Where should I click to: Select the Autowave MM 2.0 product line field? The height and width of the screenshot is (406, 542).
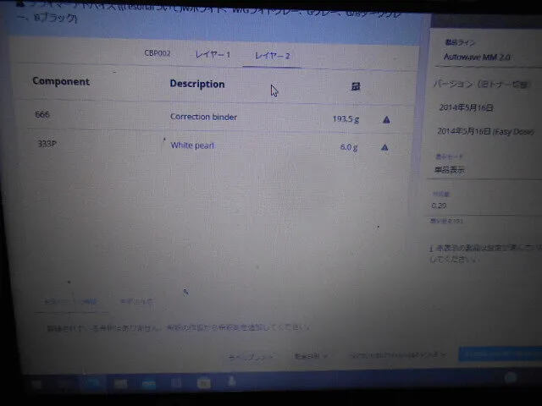pos(478,57)
